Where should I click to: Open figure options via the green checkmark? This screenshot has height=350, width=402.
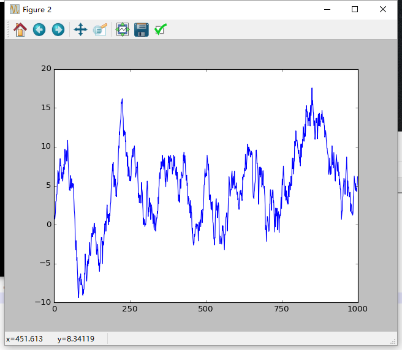pyautogui.click(x=161, y=30)
